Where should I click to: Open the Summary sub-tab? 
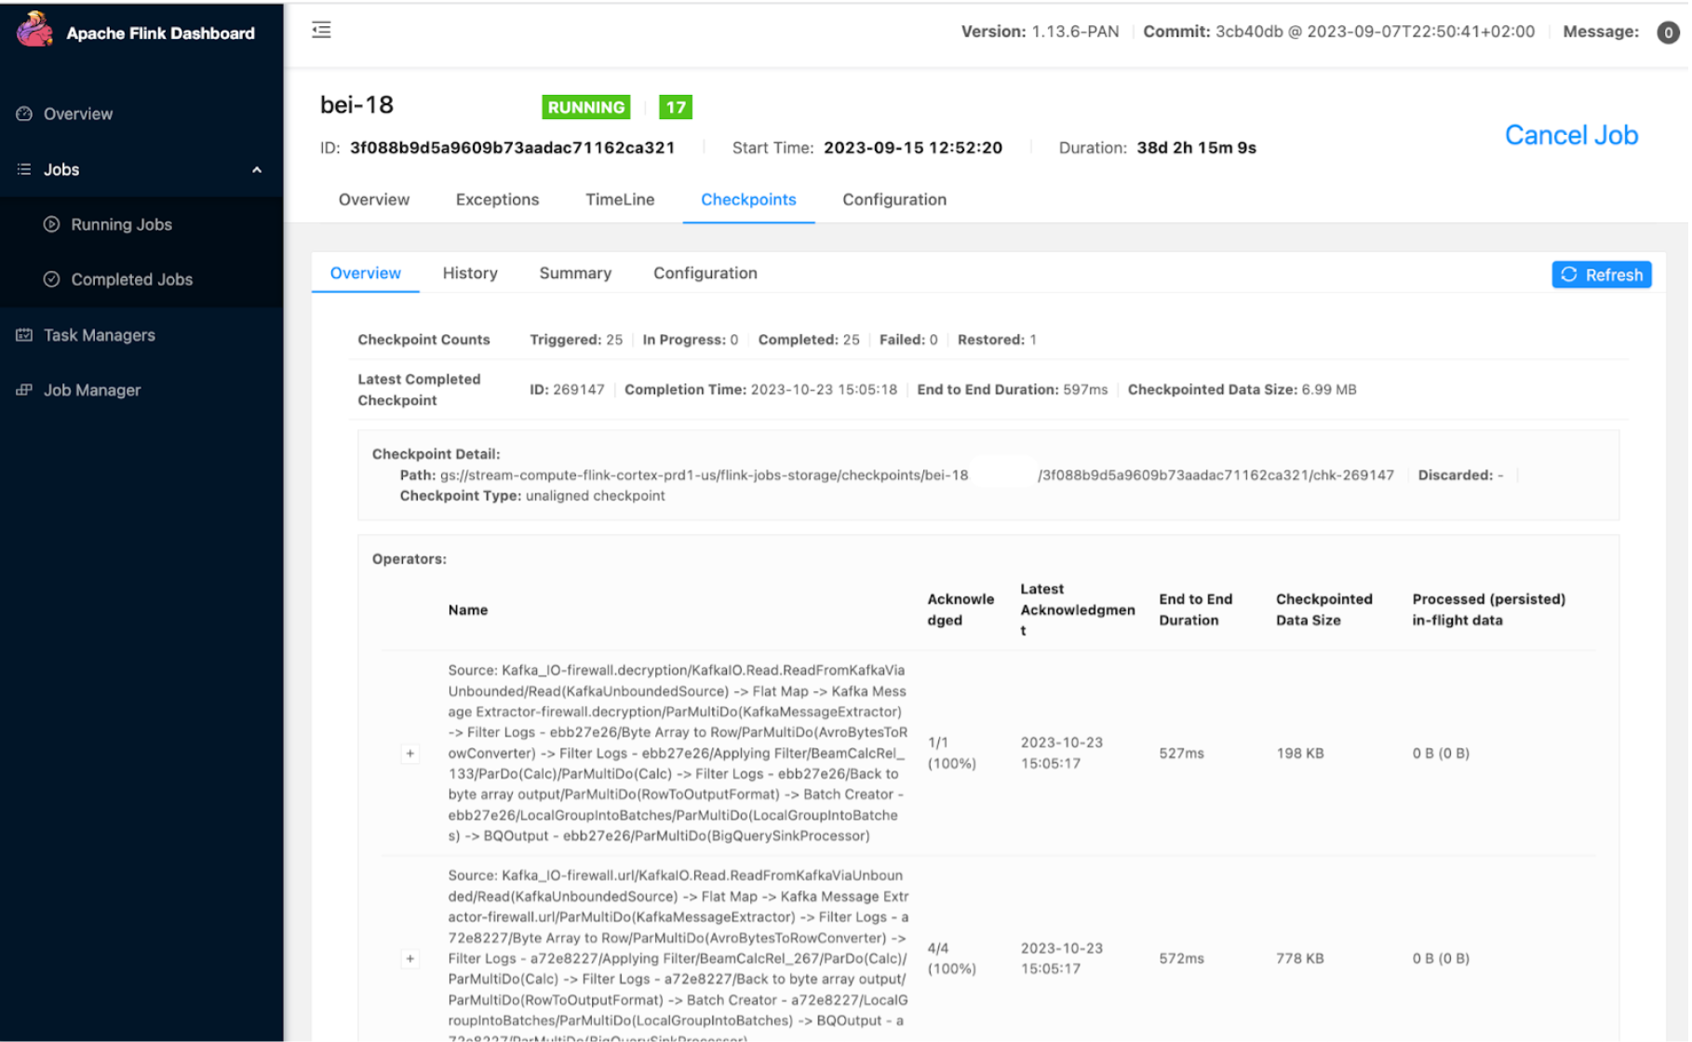(574, 273)
